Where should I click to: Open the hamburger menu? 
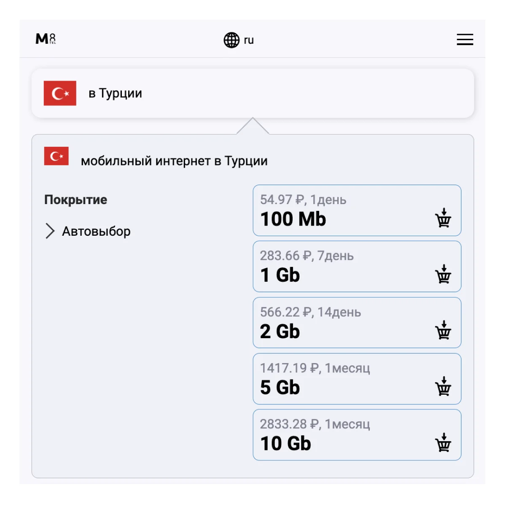pyautogui.click(x=465, y=40)
